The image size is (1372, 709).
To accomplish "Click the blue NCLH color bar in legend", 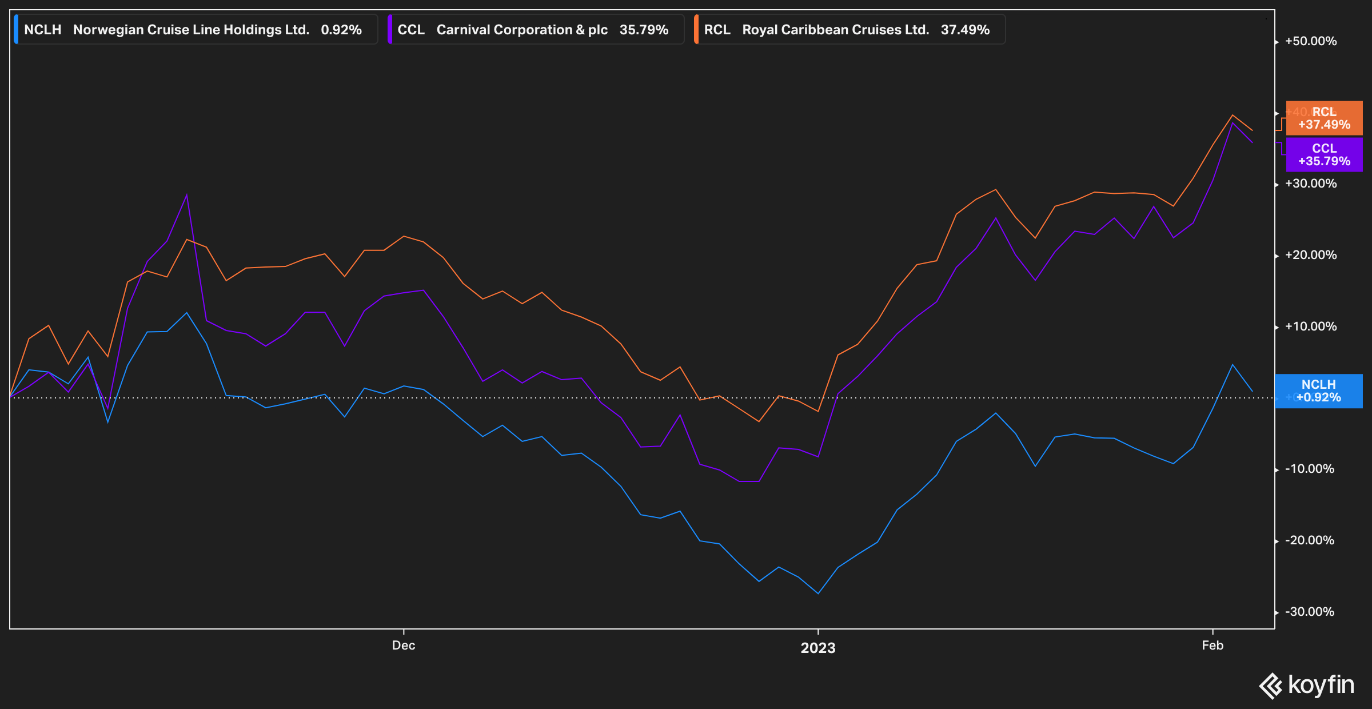I will 16,30.
